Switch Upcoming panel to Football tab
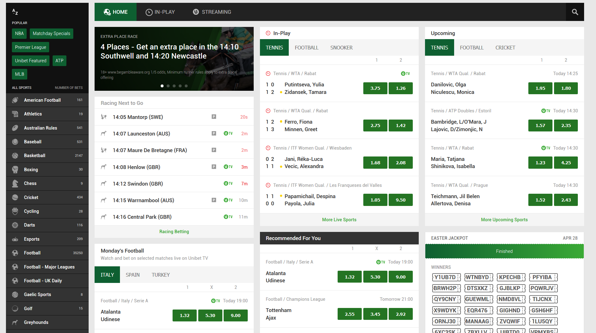 (x=472, y=48)
